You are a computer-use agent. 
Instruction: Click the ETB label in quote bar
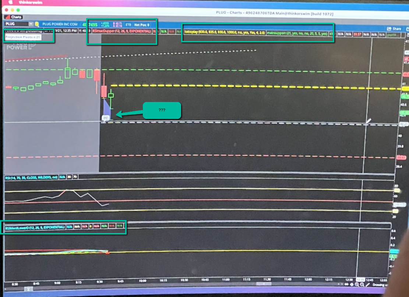(128, 25)
